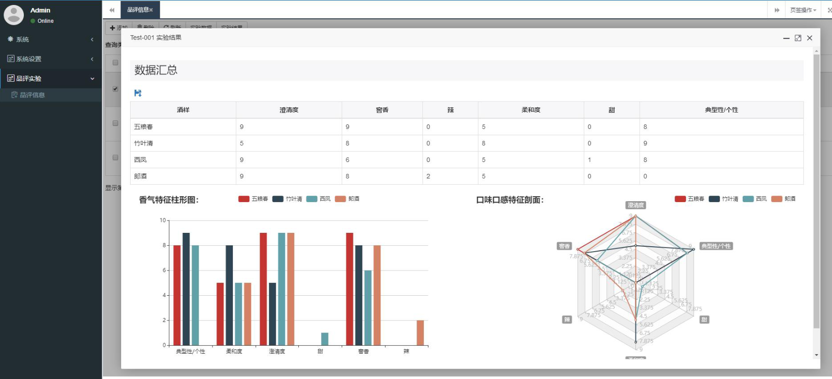The width and height of the screenshot is (832, 379).
Task: Toggle the header select-all checkbox behind dialog
Action: pyautogui.click(x=115, y=62)
